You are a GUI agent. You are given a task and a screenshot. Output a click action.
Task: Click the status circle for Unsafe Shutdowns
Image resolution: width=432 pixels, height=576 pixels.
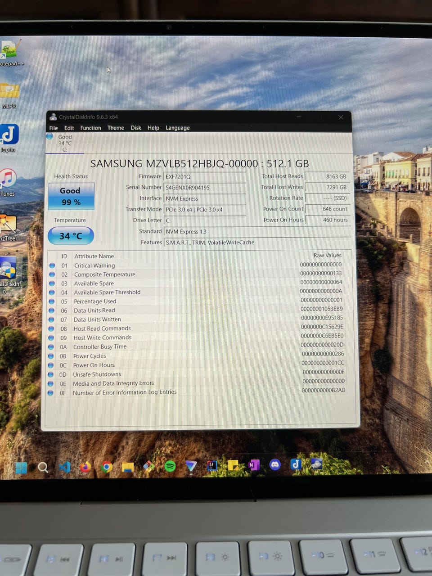[x=51, y=374]
